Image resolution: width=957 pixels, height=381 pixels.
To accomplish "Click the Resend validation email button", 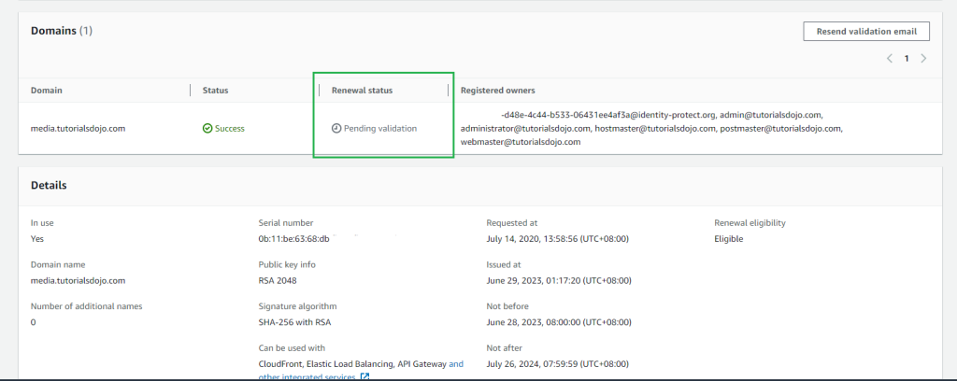I will pyautogui.click(x=866, y=31).
